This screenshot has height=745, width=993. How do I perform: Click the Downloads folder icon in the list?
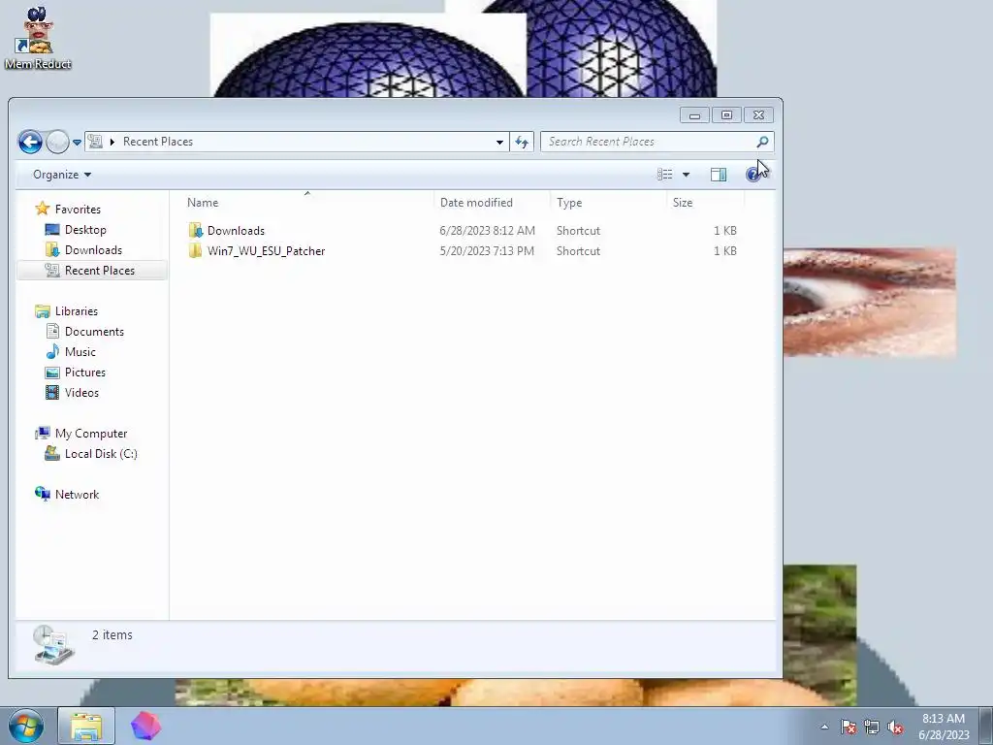pyautogui.click(x=195, y=230)
